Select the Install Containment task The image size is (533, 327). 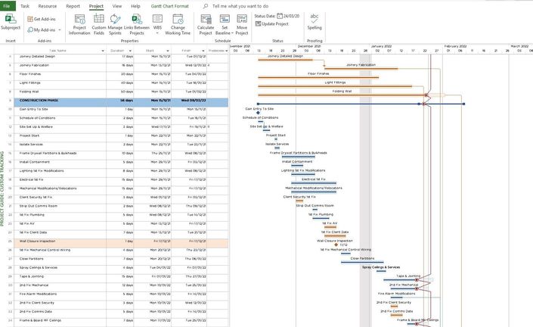pyautogui.click(x=34, y=162)
